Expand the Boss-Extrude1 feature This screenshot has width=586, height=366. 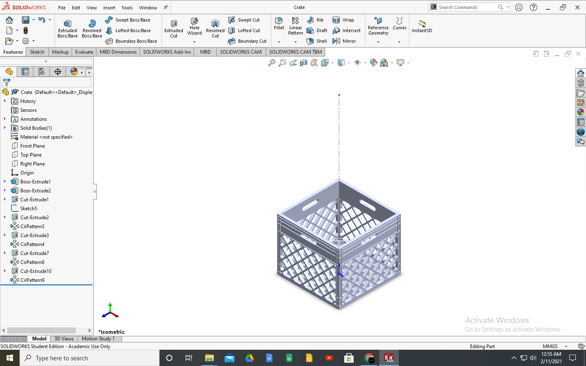(x=5, y=182)
